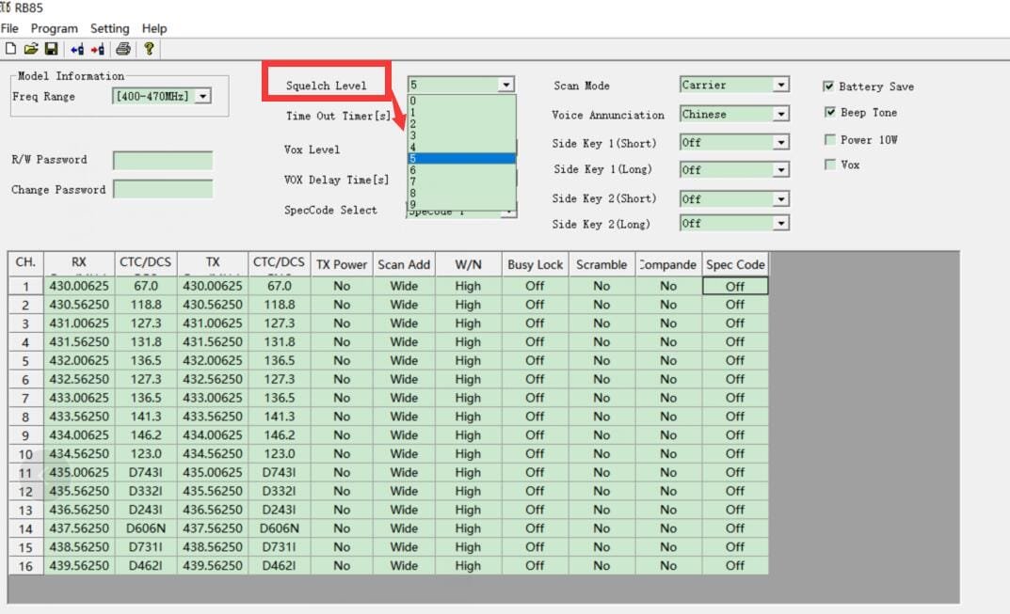
Task: Expand the Side Key 2(Long) dropdown
Action: (780, 224)
